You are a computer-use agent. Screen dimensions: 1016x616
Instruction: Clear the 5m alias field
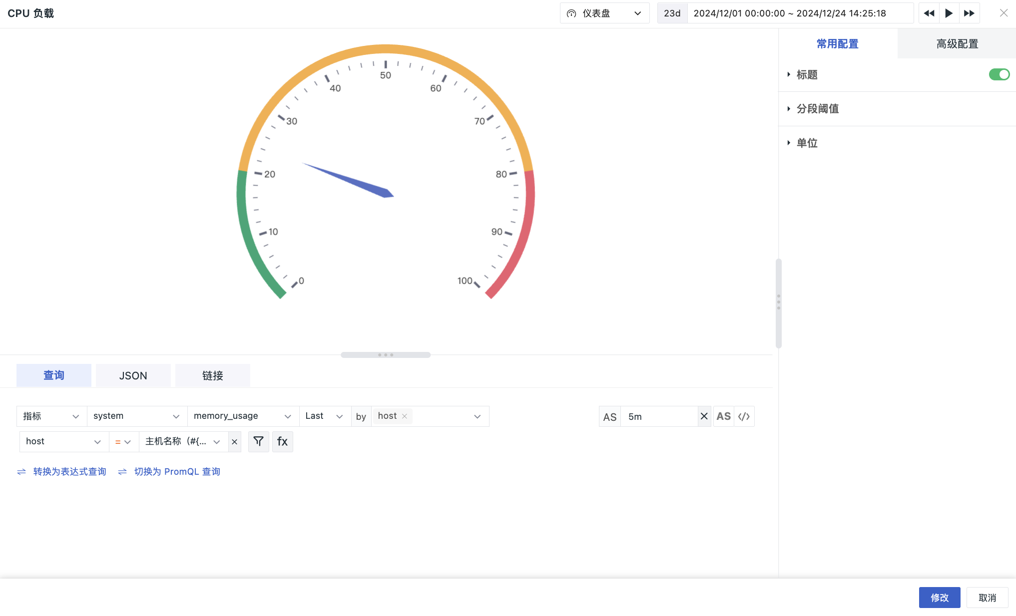coord(704,416)
